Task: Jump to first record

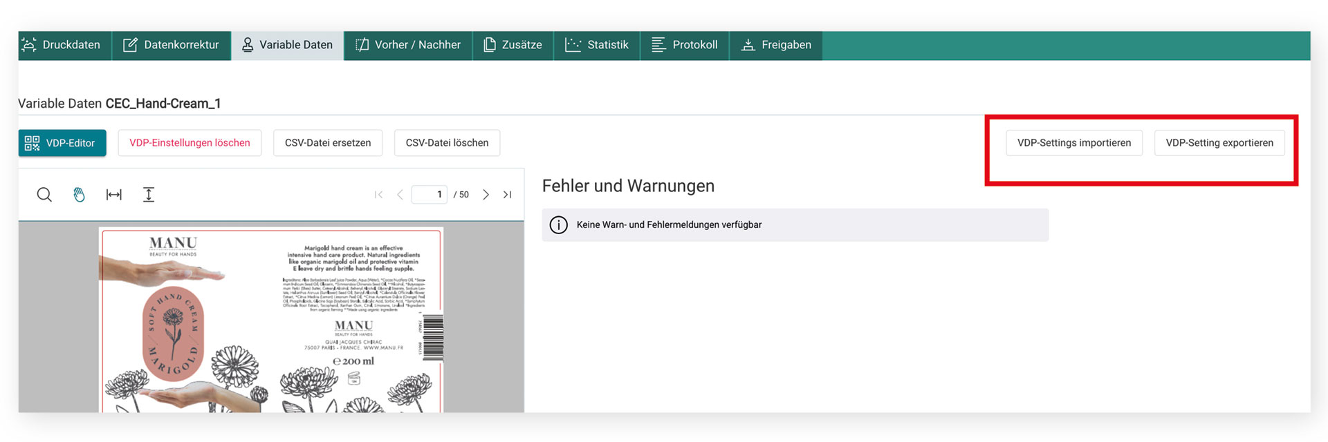Action: [378, 195]
